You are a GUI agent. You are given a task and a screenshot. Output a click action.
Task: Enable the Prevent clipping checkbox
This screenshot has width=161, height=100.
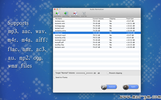click(x=108, y=73)
